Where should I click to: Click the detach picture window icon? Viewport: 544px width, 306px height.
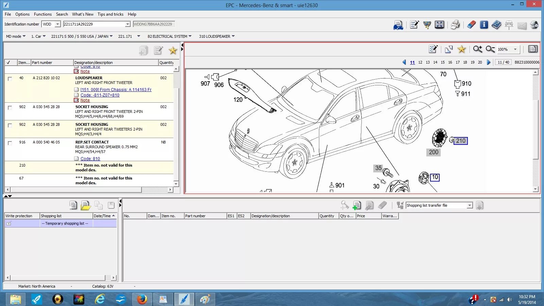click(449, 49)
